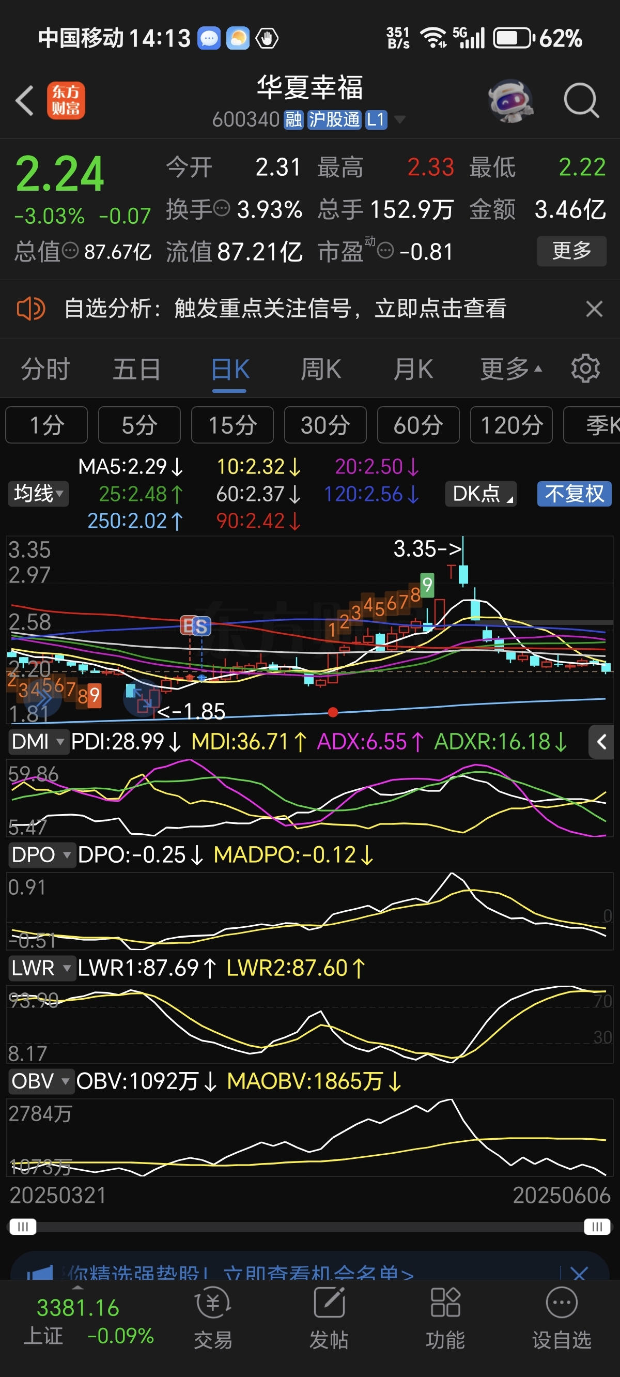620x1377 pixels.
Task: Tap 自选分析 signal message text
Action: click(285, 309)
